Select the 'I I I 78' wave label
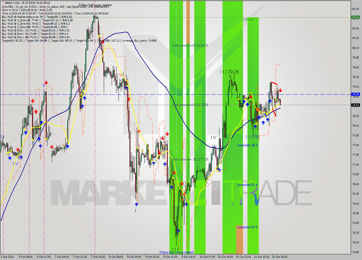 point(252,137)
